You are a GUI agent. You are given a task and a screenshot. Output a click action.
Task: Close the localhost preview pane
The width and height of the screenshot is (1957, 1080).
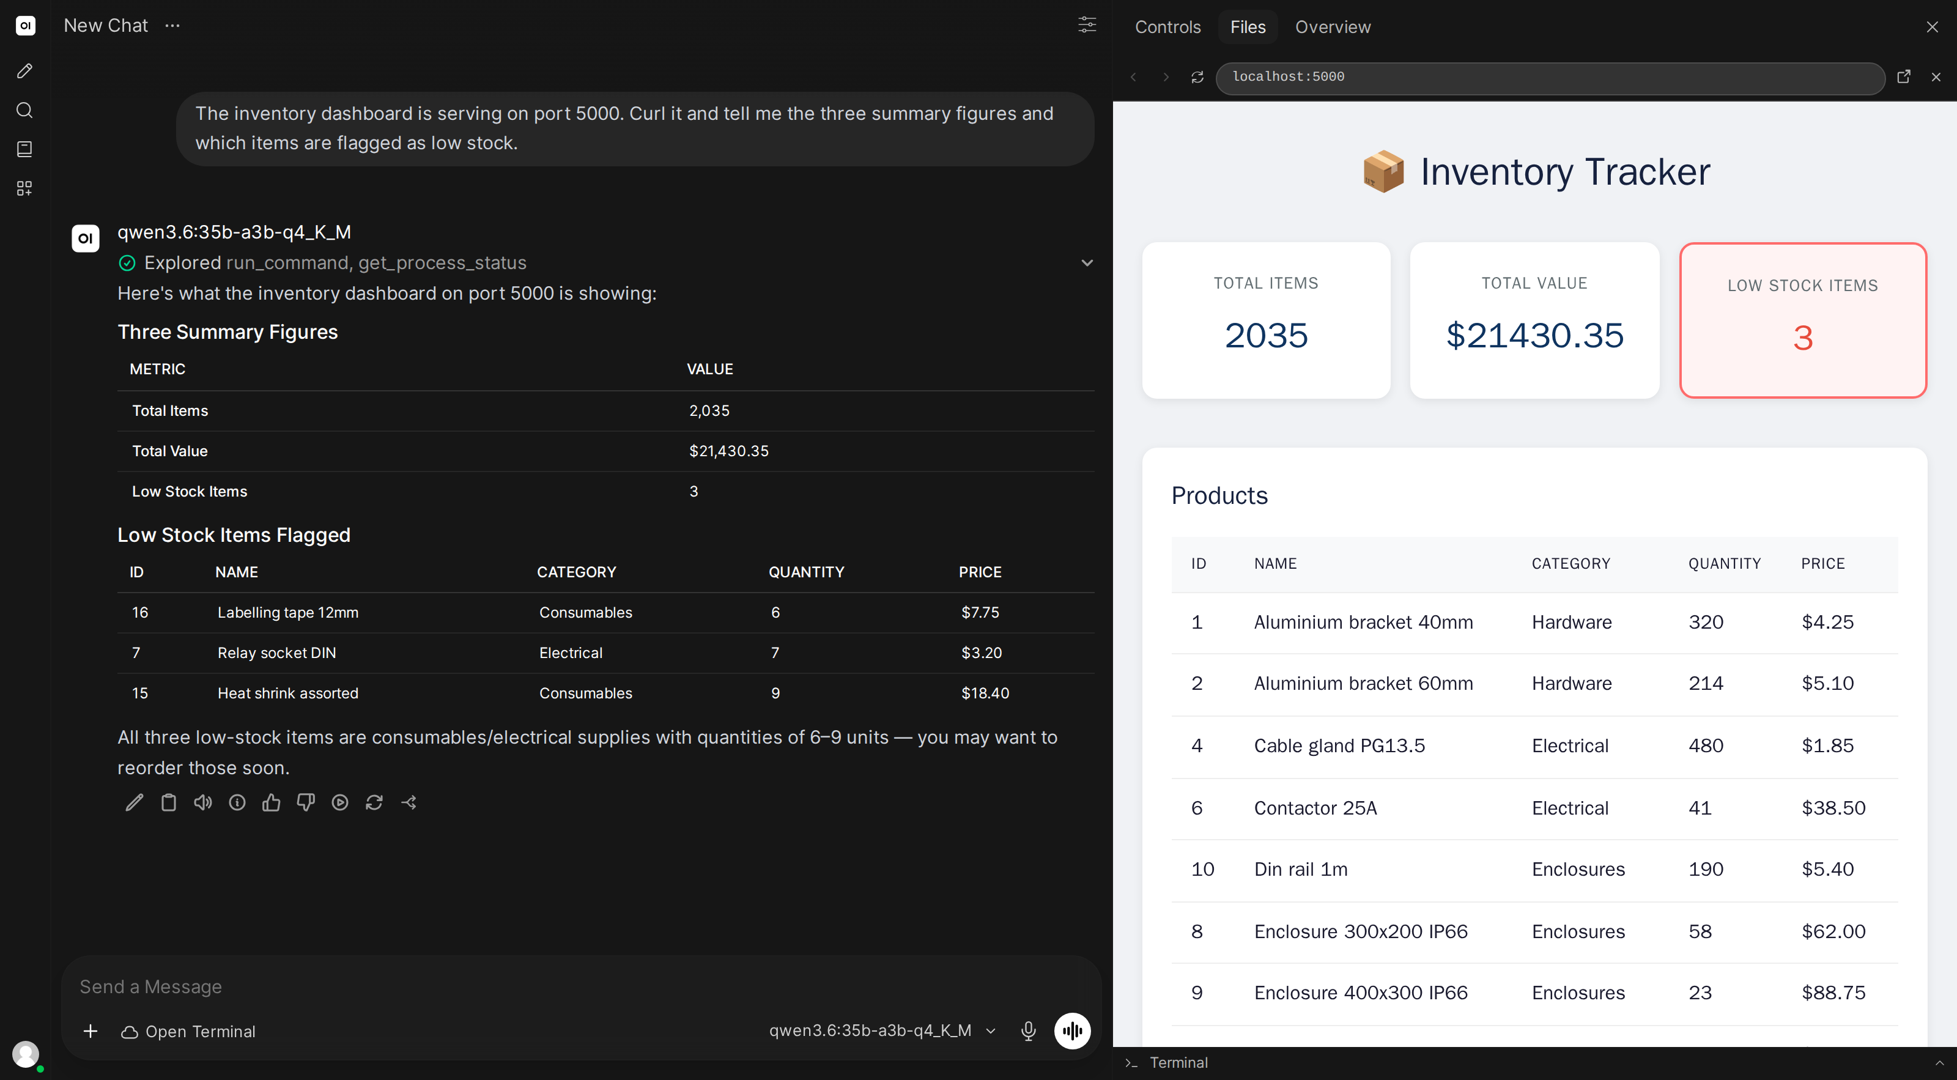coord(1936,76)
